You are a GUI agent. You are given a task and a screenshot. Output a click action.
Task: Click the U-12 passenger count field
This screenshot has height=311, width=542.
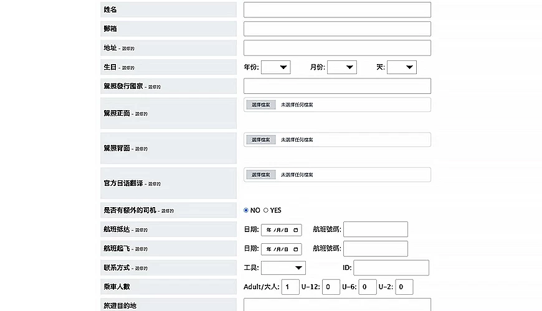pyautogui.click(x=331, y=287)
